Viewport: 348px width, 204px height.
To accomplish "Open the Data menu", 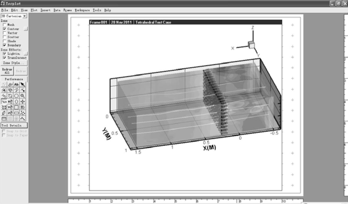I will pos(57,10).
